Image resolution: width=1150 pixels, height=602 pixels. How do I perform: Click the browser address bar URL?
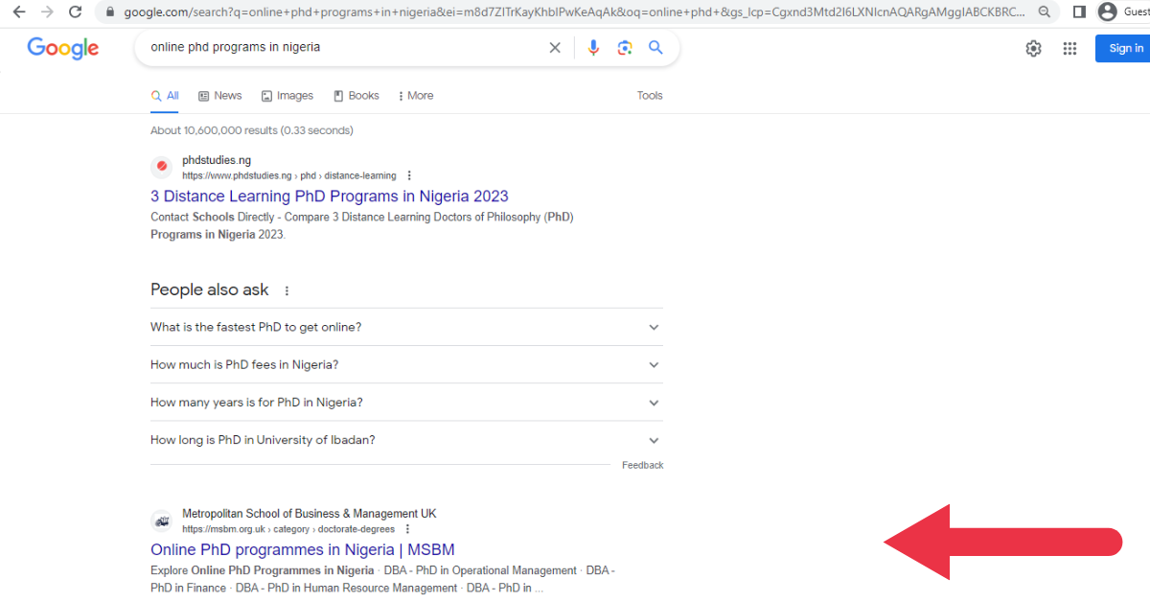tap(573, 12)
